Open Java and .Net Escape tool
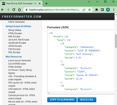This screenshot has height=105, width=117. pyautogui.click(x=19, y=40)
